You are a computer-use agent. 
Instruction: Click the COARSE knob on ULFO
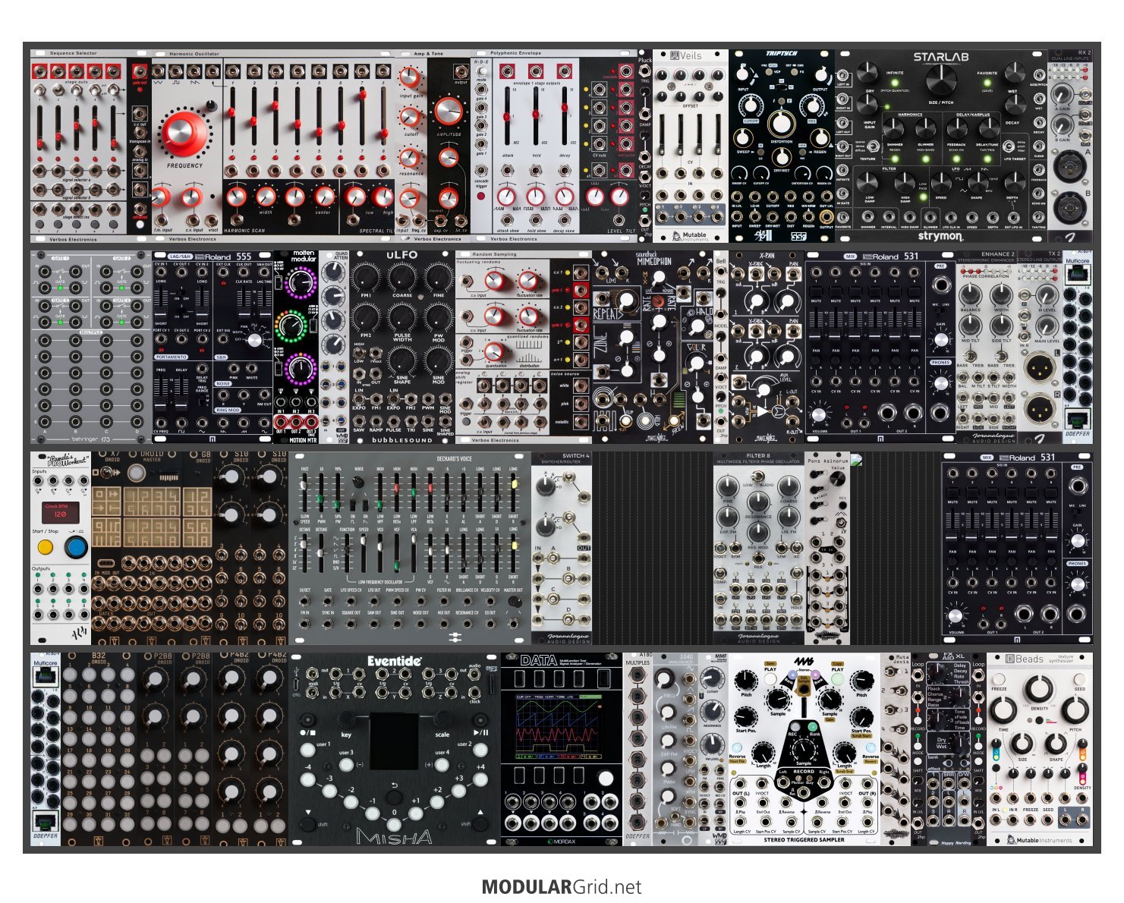point(402,278)
